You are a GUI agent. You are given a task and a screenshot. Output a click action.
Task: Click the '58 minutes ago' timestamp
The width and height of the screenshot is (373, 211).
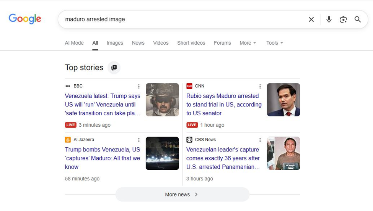point(82,179)
